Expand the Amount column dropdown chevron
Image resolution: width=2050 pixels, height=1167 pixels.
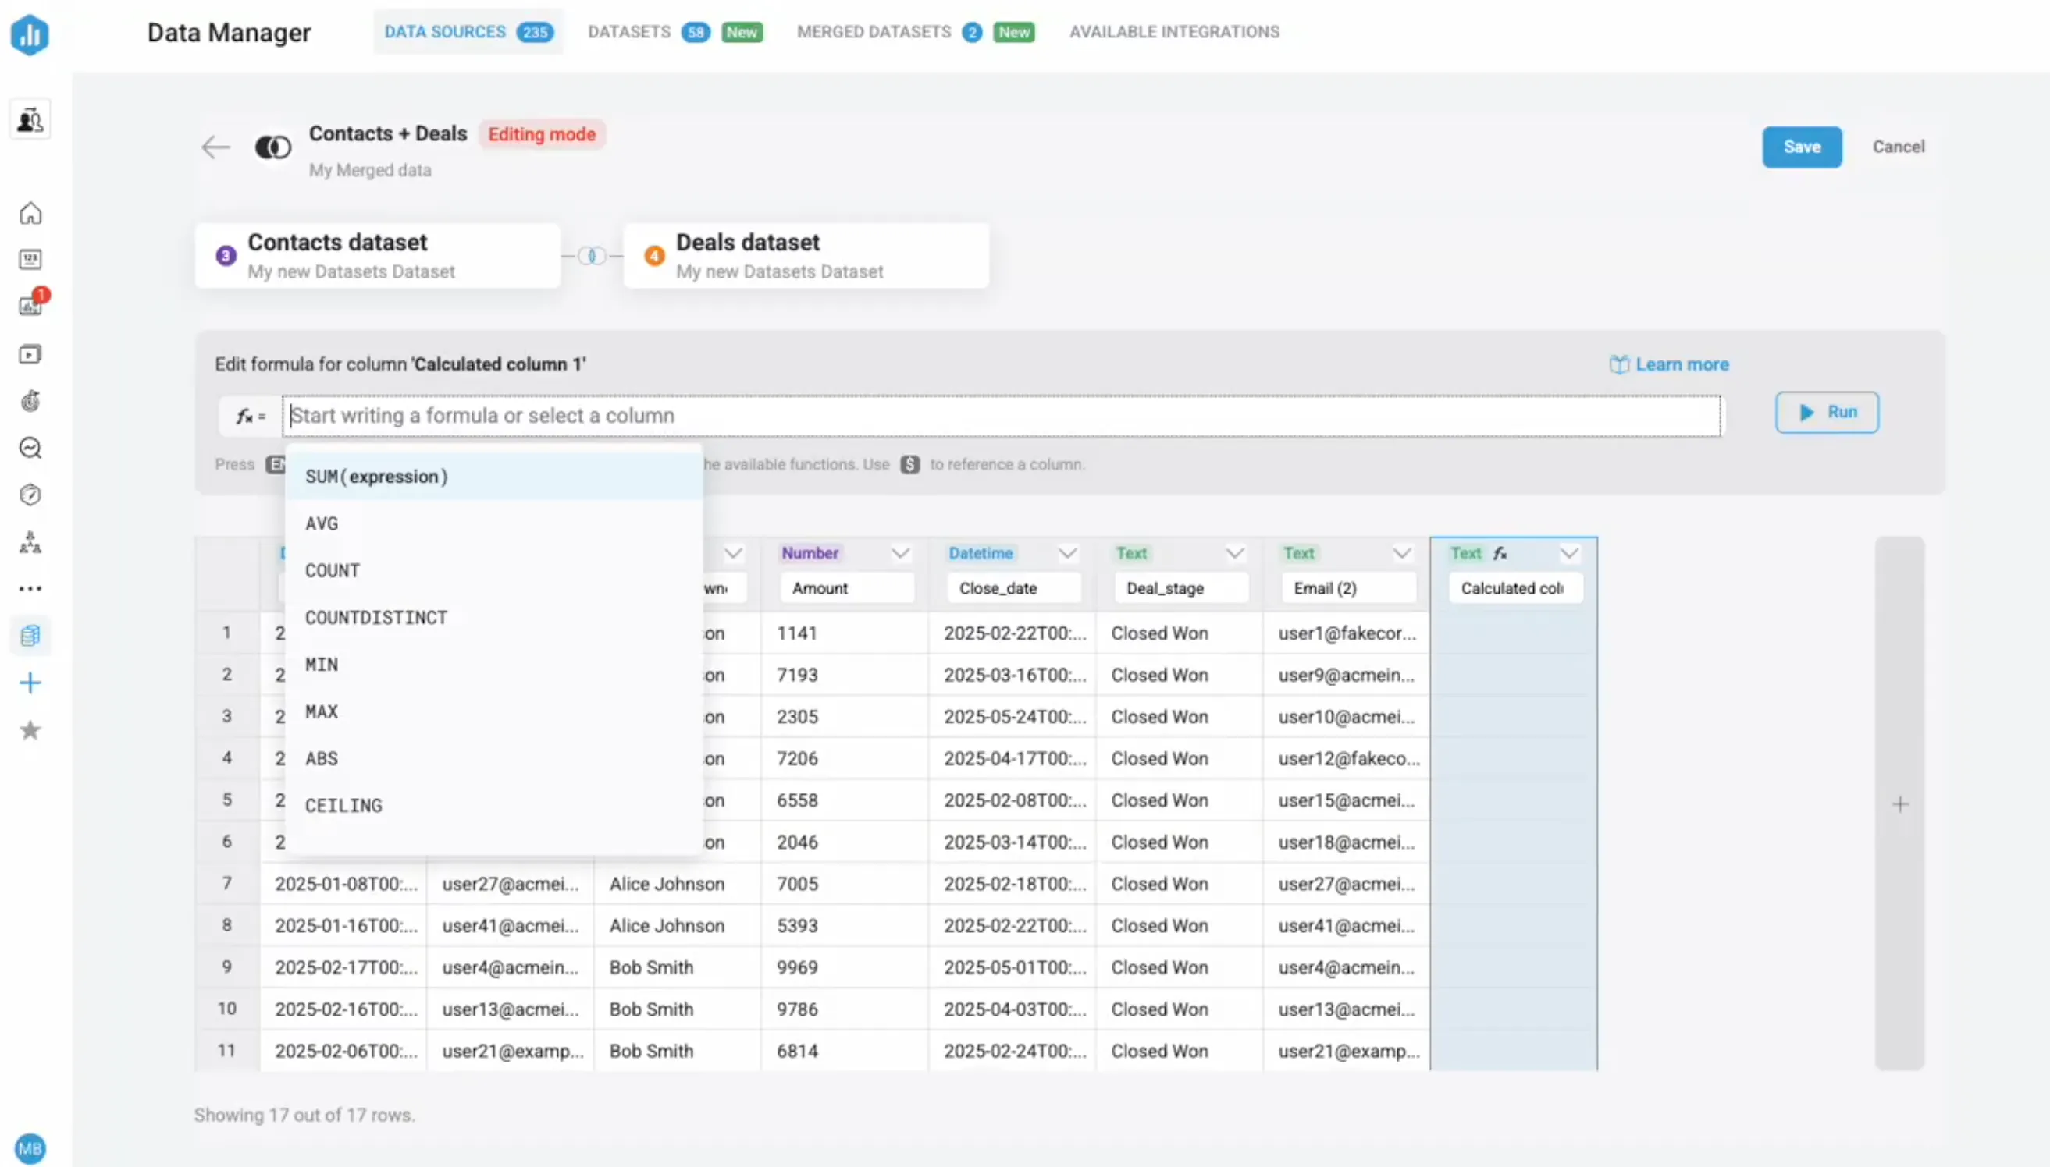click(x=901, y=553)
